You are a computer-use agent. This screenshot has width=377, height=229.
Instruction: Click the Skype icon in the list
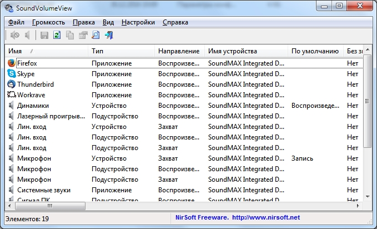[x=11, y=73]
